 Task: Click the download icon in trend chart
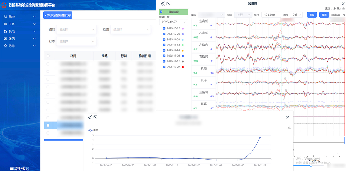(x=289, y=128)
